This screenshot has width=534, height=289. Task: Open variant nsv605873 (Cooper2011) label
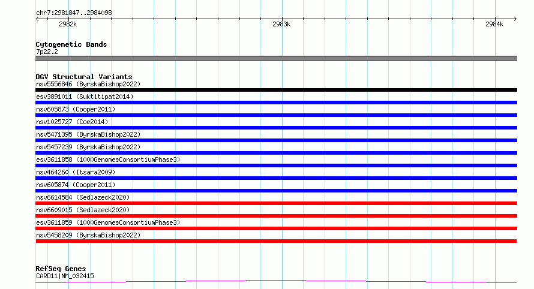tap(76, 109)
